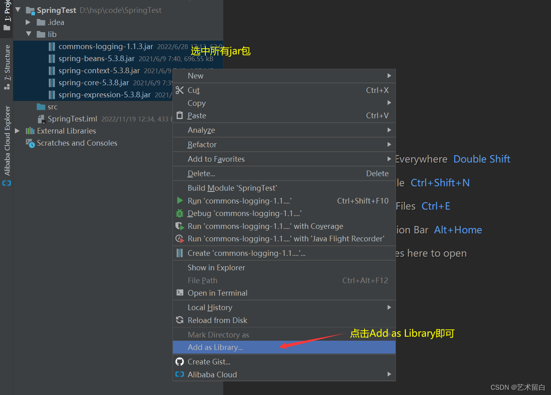Click the SpringTest project module icon
The height and width of the screenshot is (395, 551).
pyautogui.click(x=30, y=10)
